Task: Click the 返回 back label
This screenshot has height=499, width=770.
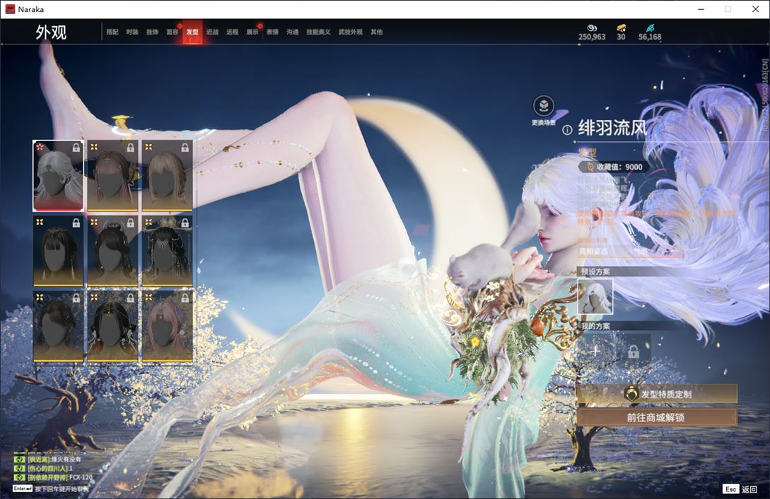Action: click(x=749, y=489)
